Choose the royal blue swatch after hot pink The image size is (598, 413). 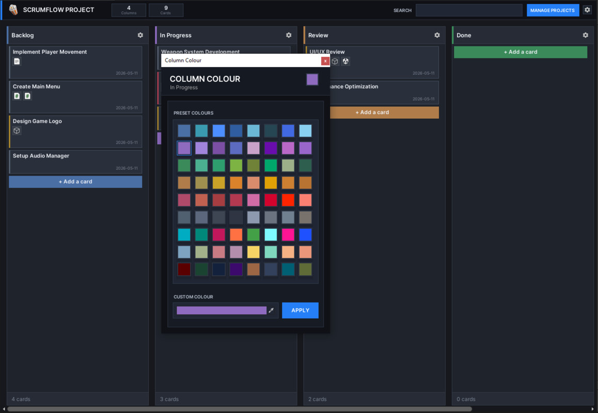point(306,234)
